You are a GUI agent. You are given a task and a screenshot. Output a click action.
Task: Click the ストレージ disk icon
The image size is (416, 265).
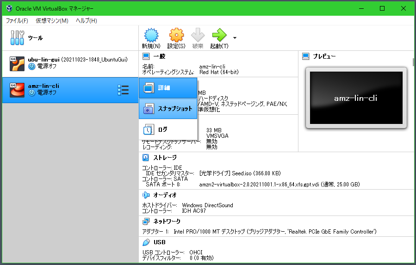[x=146, y=158]
